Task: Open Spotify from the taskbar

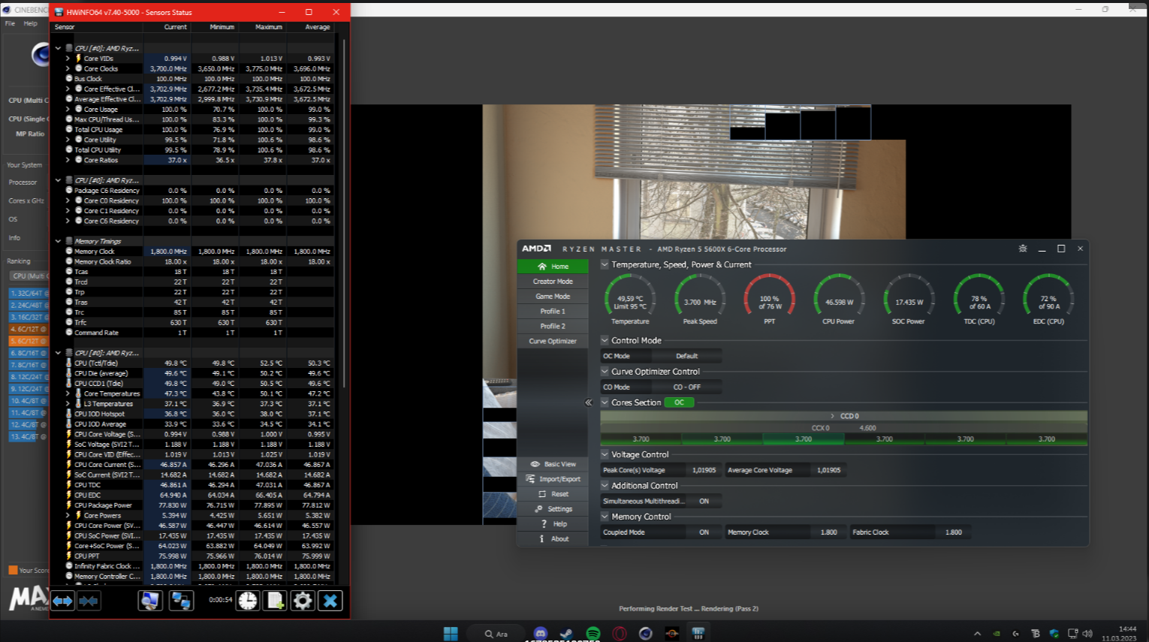Action: pyautogui.click(x=593, y=633)
